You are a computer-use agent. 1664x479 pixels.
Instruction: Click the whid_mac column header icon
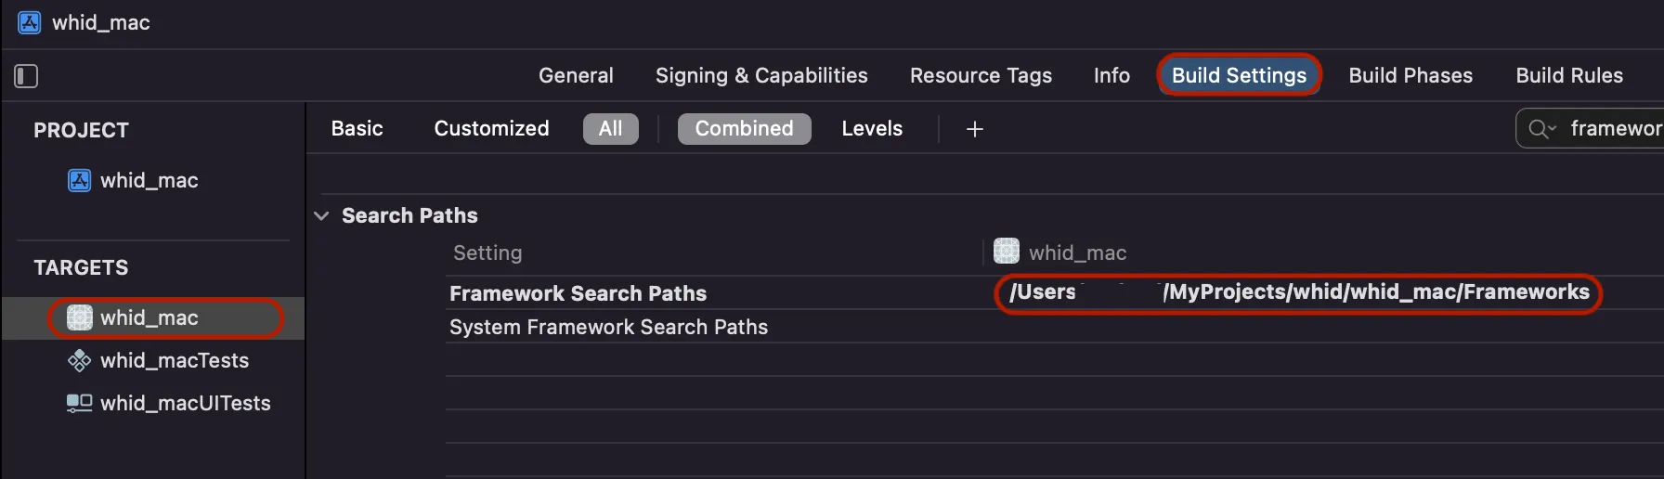1007,252
